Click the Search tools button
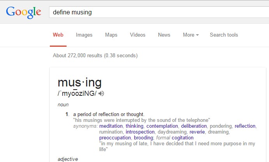The width and height of the screenshot is (269, 162). click(x=224, y=35)
